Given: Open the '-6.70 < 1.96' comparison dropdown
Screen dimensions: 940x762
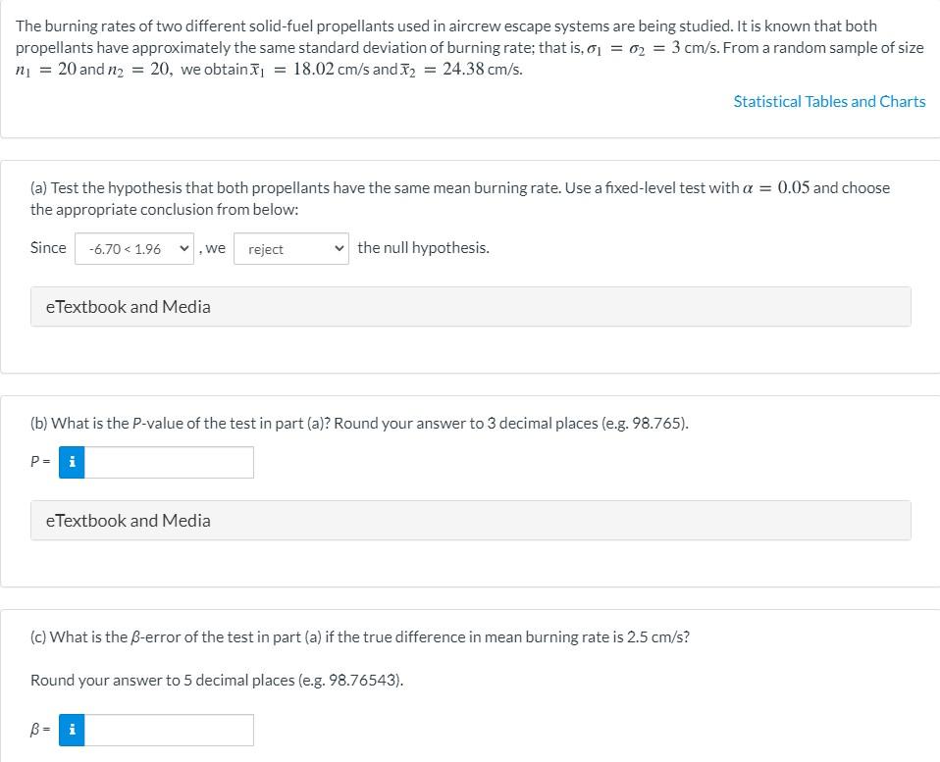Looking at the screenshot, I should coord(134,249).
